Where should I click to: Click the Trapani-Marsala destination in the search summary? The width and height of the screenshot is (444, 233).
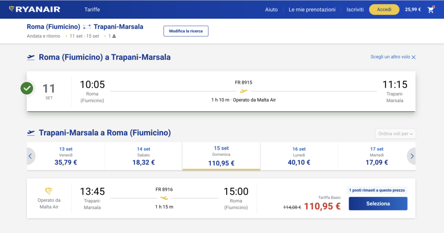pyautogui.click(x=118, y=27)
